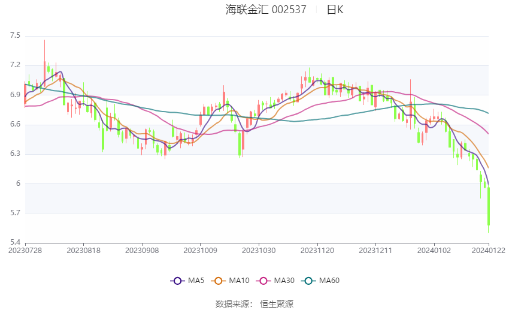This screenshot has height=310, width=509.
Task: Select the 20230728 date axis label
Action: point(25,251)
